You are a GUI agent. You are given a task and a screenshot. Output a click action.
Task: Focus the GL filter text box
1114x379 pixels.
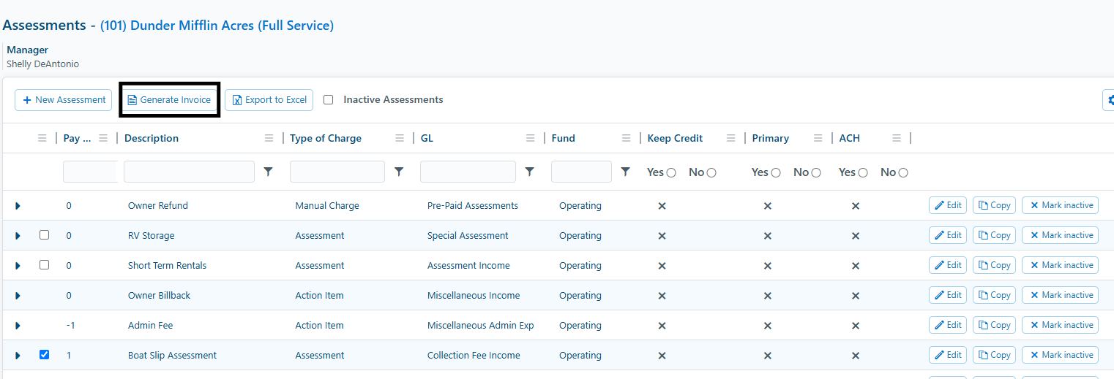click(x=468, y=172)
